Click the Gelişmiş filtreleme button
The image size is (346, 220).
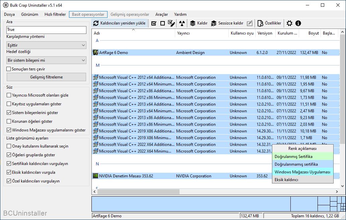[46, 77]
